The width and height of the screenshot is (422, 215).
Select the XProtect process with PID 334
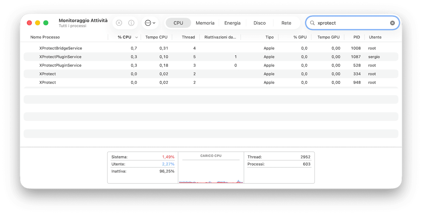click(x=48, y=74)
